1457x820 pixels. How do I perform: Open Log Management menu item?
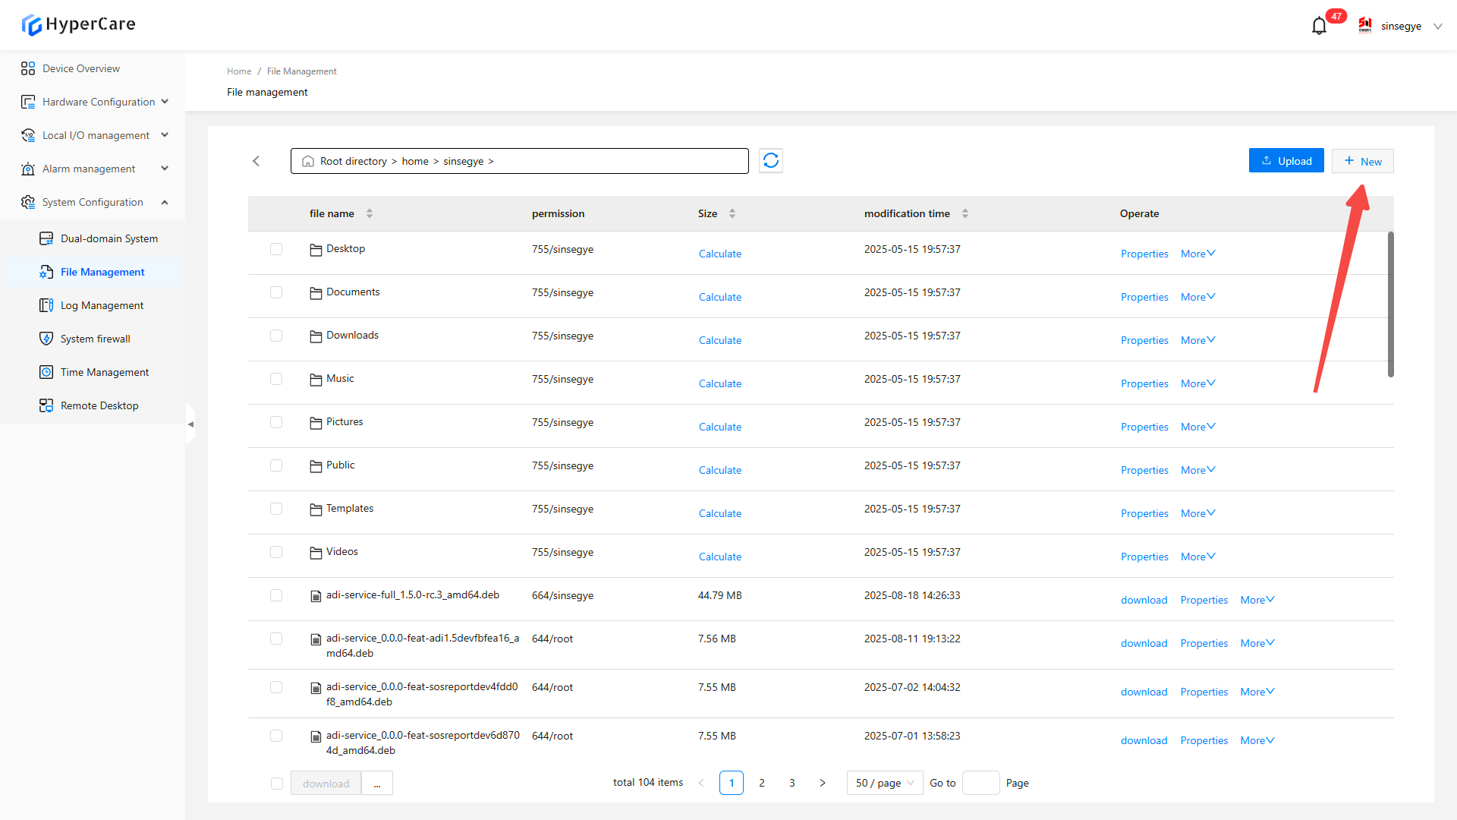pos(102,305)
